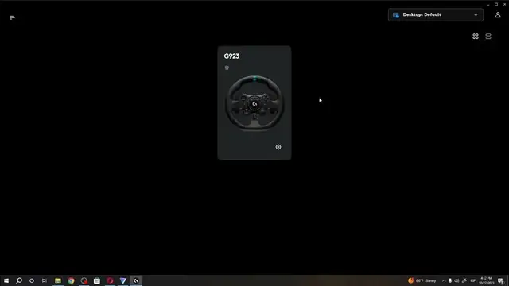Open the G HUB hamburger menu
Screen dimensions: 509x286
click(x=13, y=17)
